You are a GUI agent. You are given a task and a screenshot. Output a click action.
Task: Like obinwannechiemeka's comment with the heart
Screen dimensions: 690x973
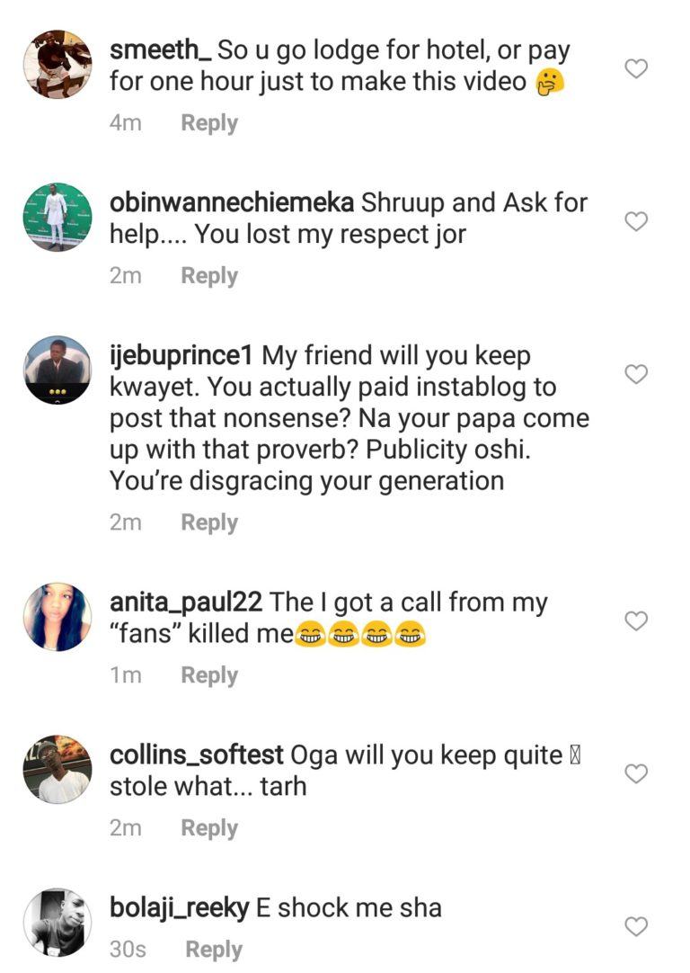[636, 221]
